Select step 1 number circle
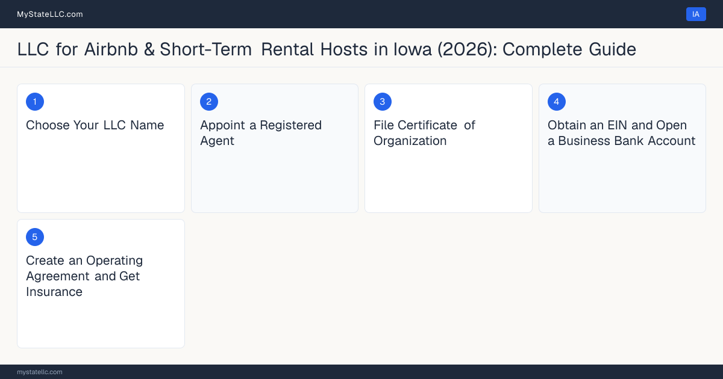The width and height of the screenshot is (723, 379). click(35, 102)
